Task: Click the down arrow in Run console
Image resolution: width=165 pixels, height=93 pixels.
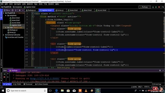Action: 8,77
